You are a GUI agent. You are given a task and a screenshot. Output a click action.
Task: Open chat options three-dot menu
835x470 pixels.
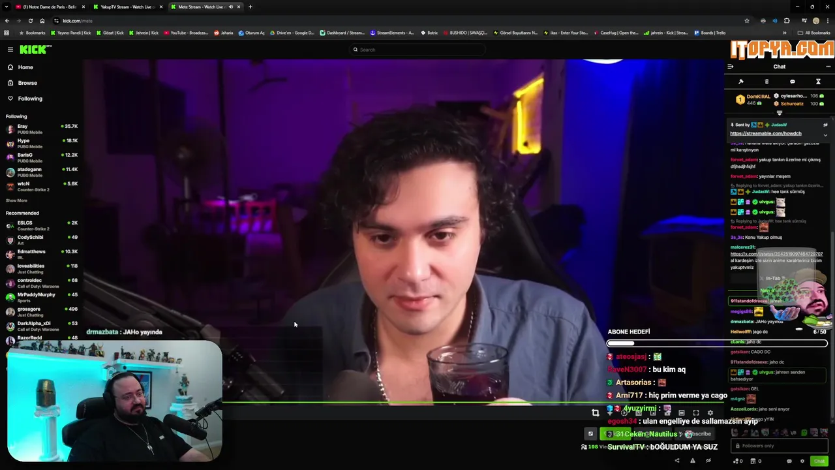pos(828,67)
